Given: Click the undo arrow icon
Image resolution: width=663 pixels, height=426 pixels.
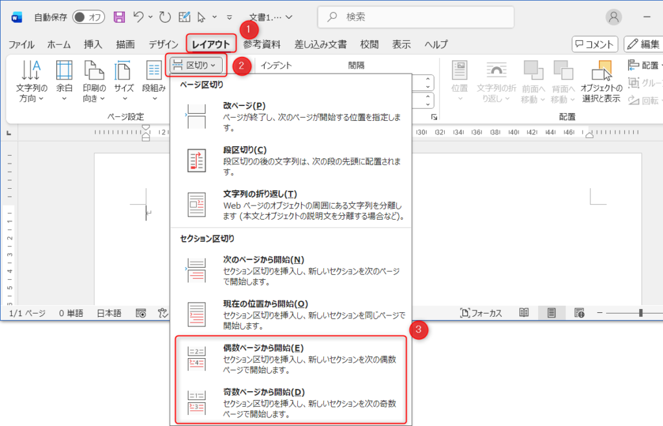Looking at the screenshot, I should point(138,17).
